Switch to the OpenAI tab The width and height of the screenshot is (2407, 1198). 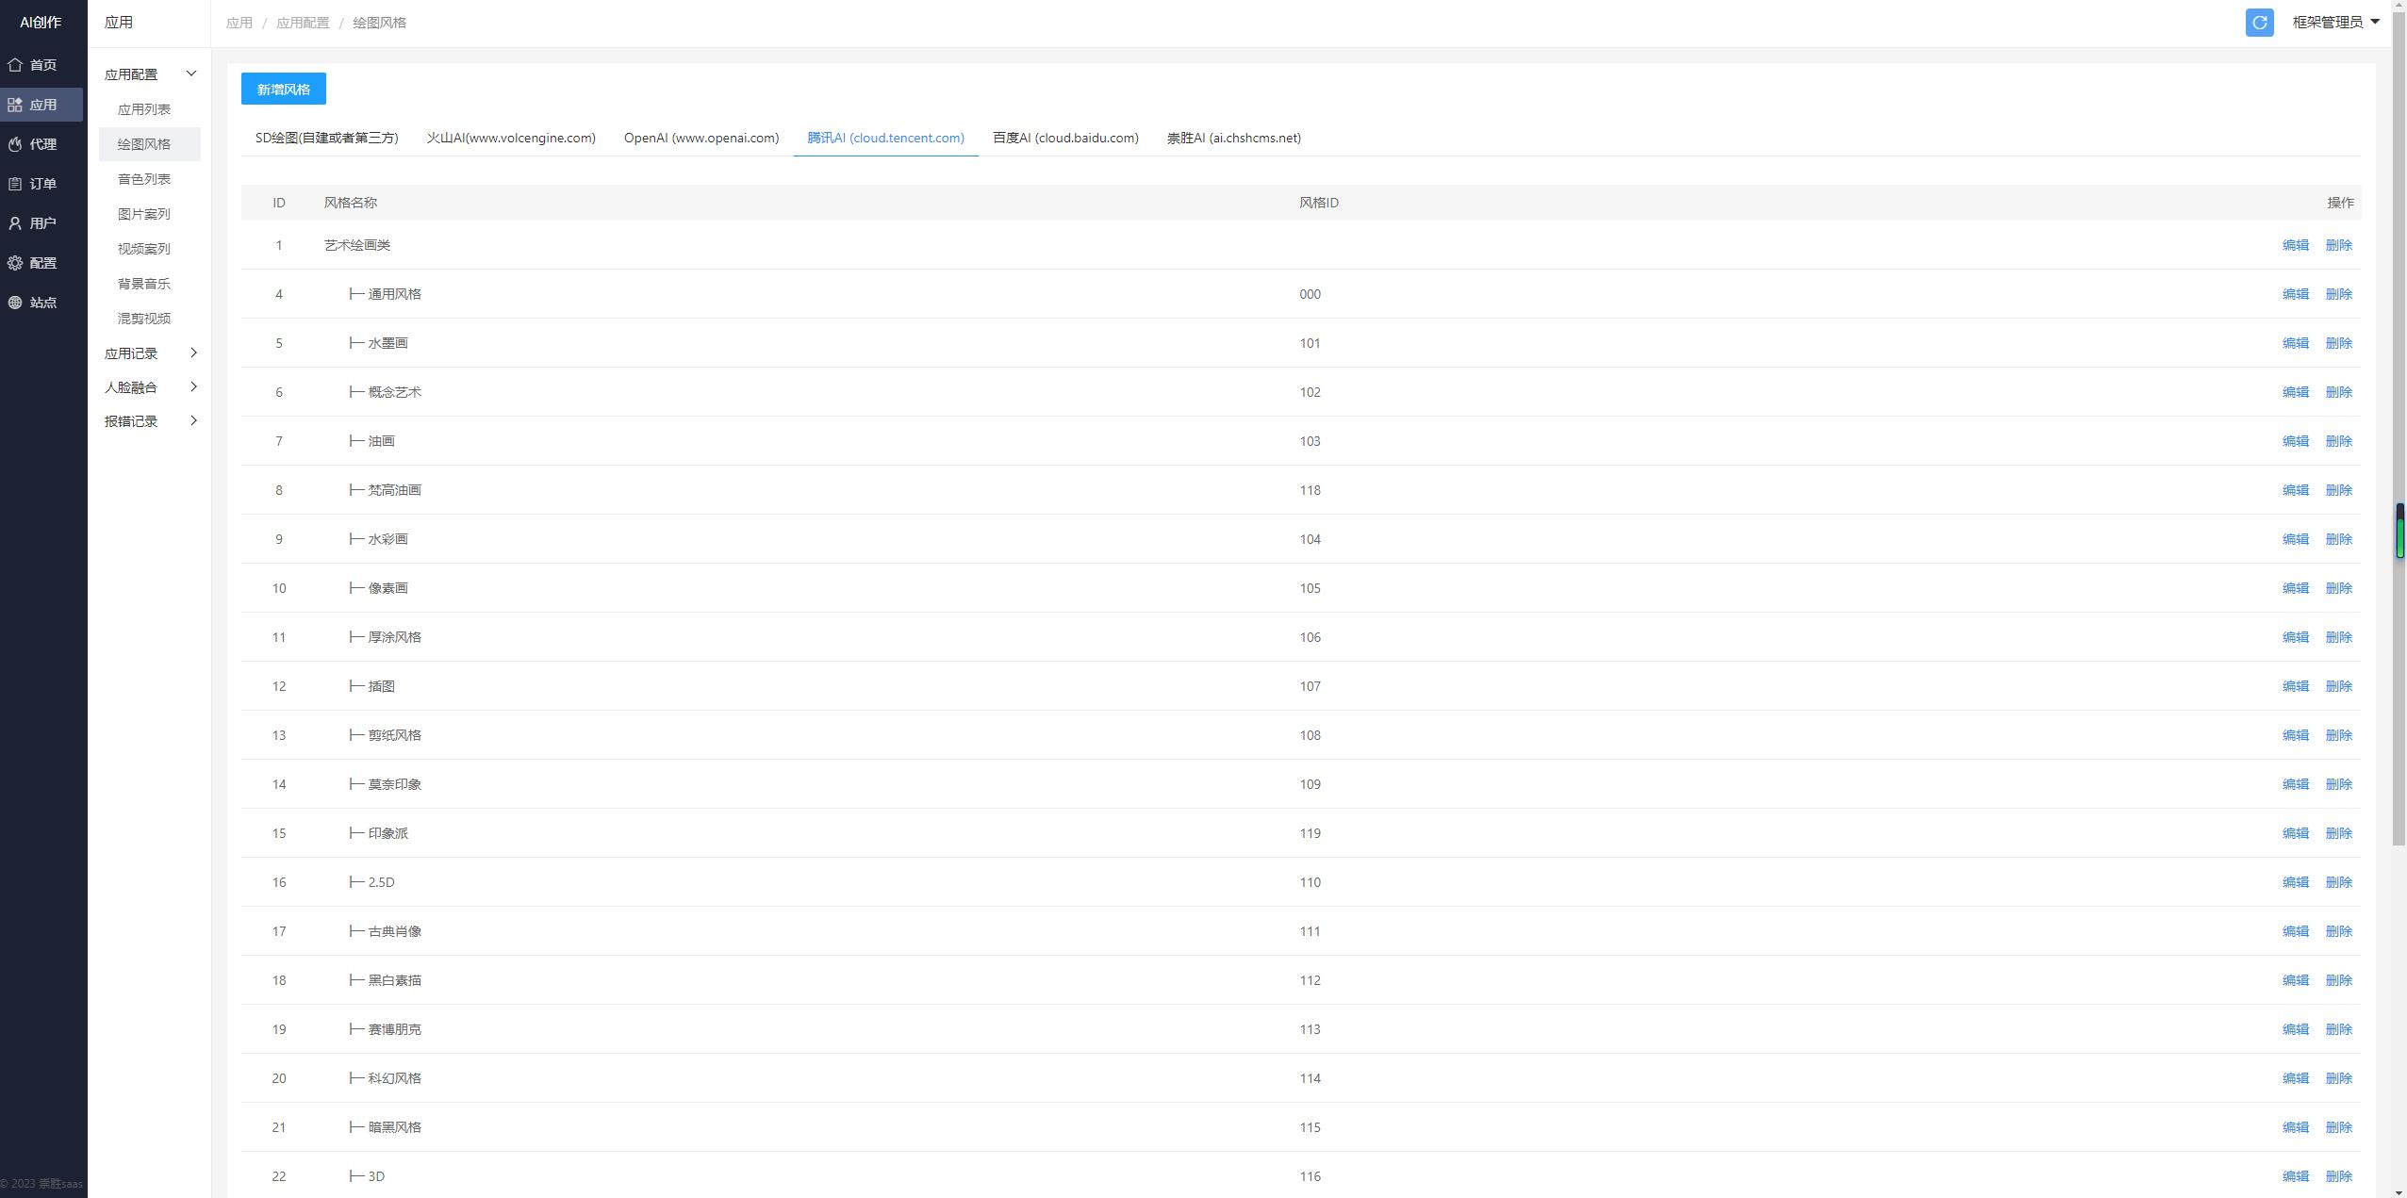(x=701, y=138)
